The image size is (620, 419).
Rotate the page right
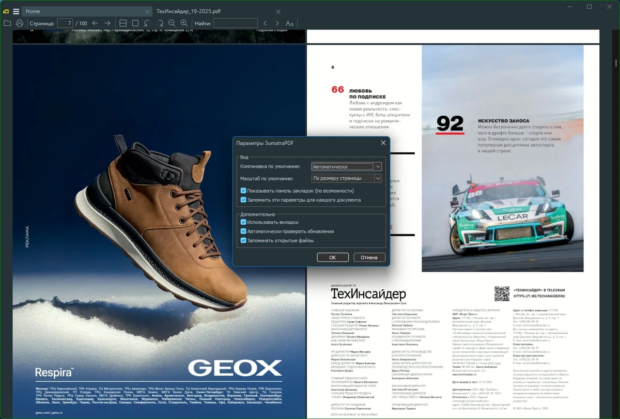click(x=160, y=23)
